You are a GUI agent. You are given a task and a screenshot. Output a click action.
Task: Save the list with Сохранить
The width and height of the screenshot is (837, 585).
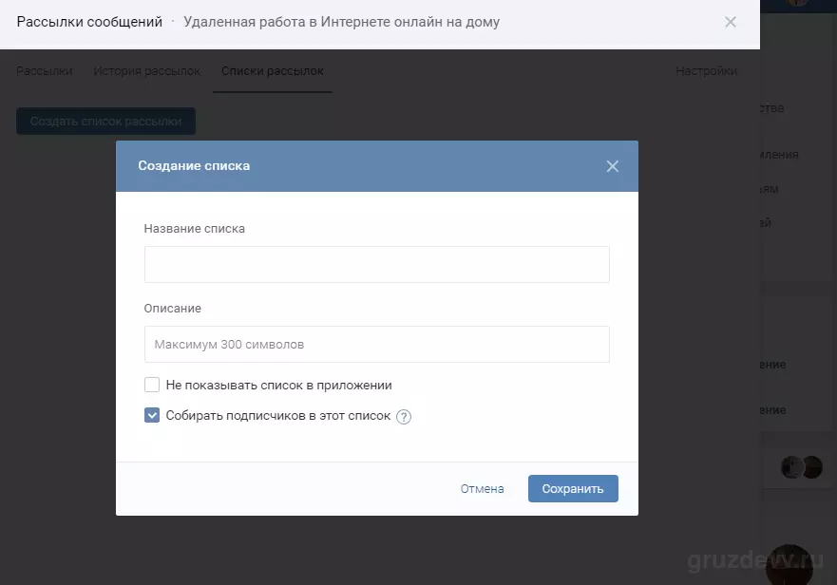coord(573,488)
